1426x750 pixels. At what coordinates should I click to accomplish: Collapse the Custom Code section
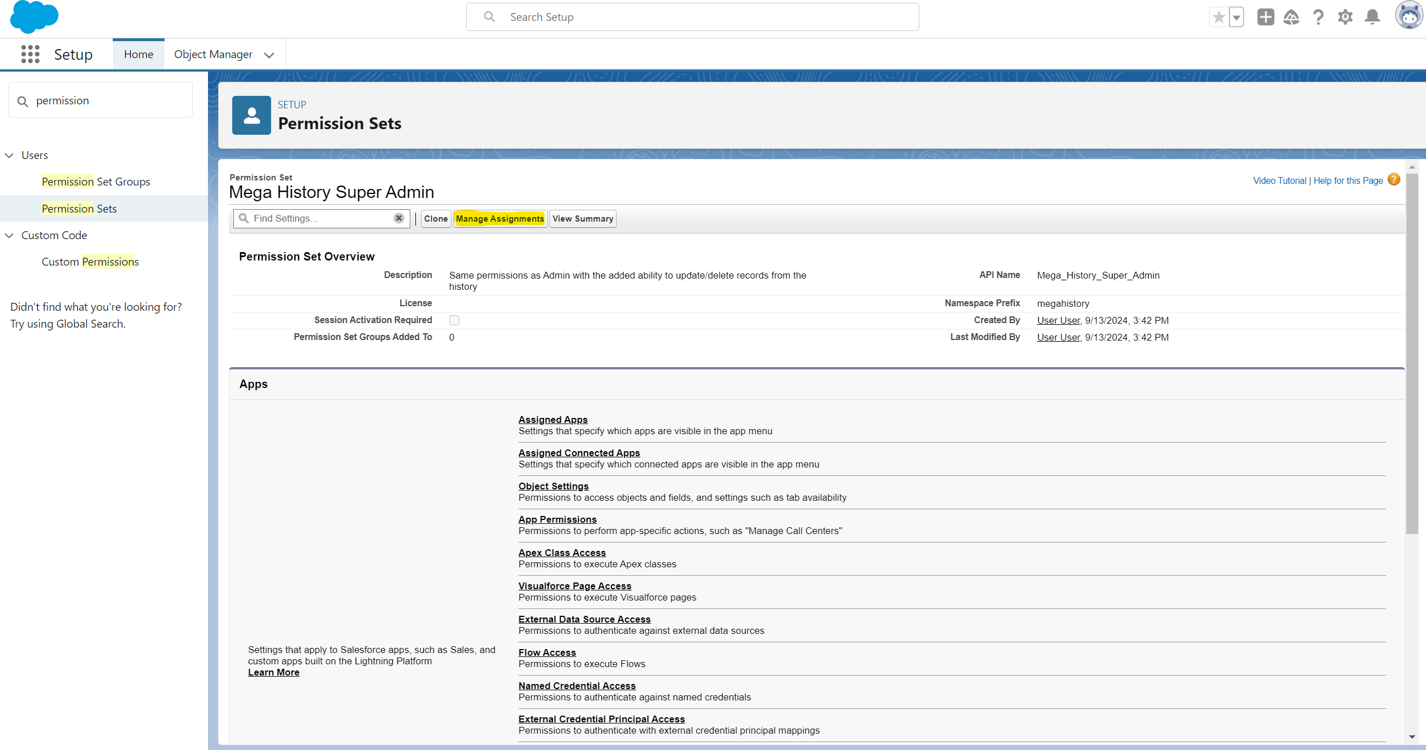pyautogui.click(x=10, y=235)
